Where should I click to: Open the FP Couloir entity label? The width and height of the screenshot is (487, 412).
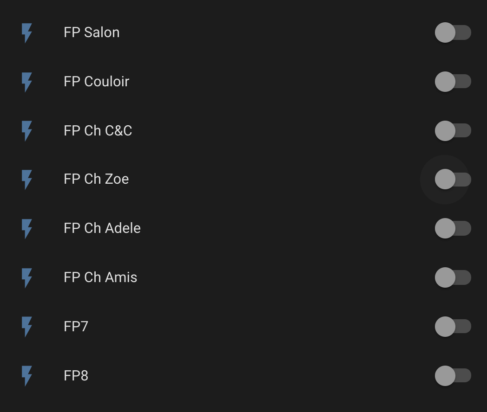pyautogui.click(x=97, y=82)
